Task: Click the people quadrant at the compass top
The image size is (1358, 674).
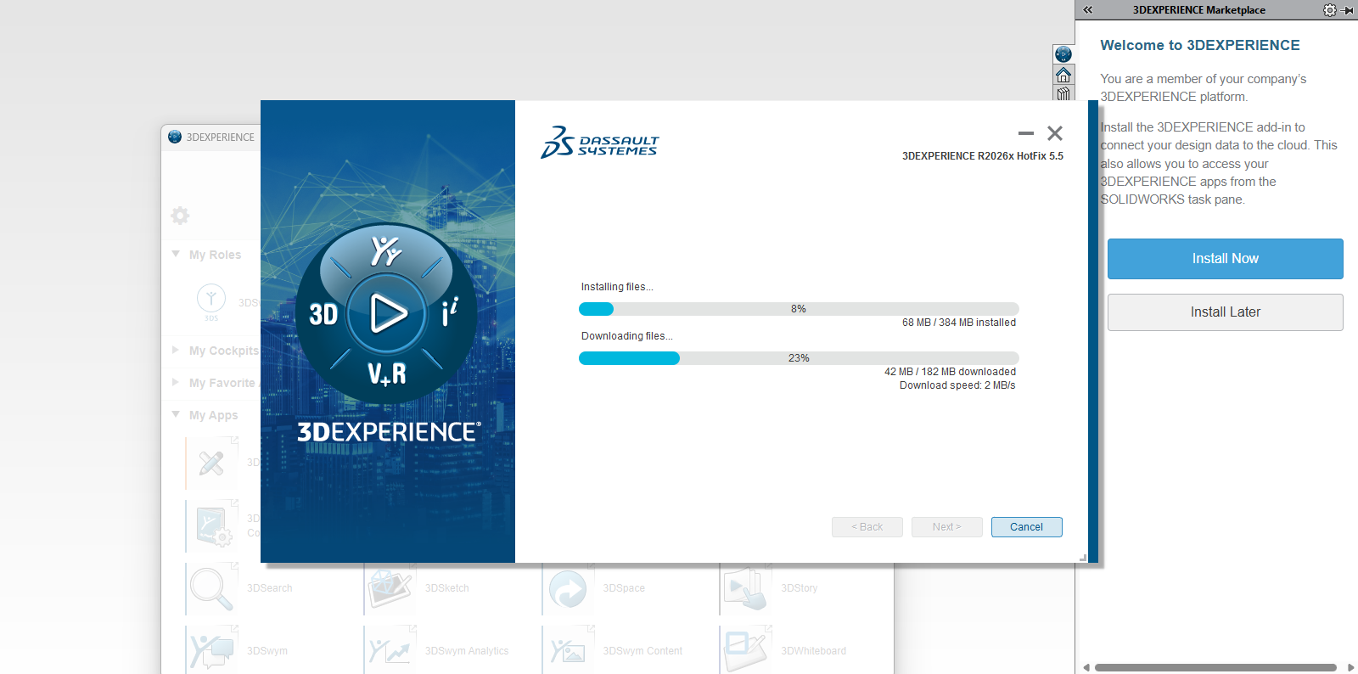Action: (385, 250)
